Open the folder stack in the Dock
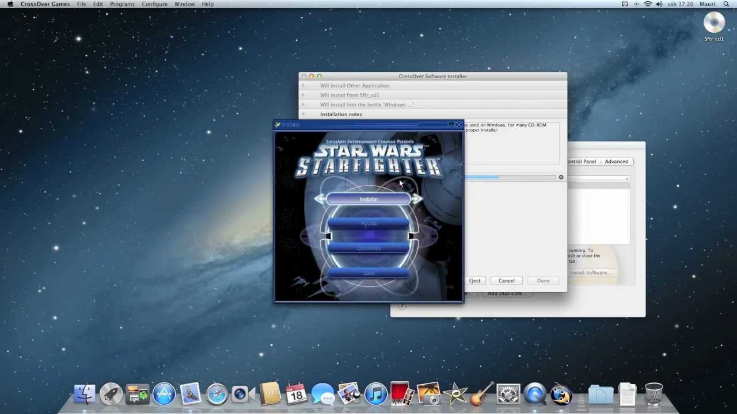This screenshot has width=737, height=414. pos(601,394)
